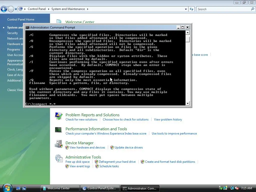This screenshot has height=192, width=256.
Task: Select System and Maintenance breadcrumb
Action: (x=68, y=9)
